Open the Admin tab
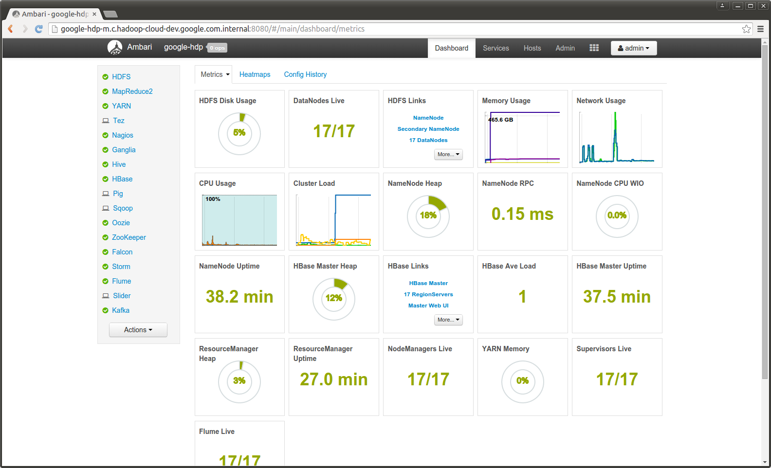Image resolution: width=771 pixels, height=468 pixels. [x=565, y=48]
